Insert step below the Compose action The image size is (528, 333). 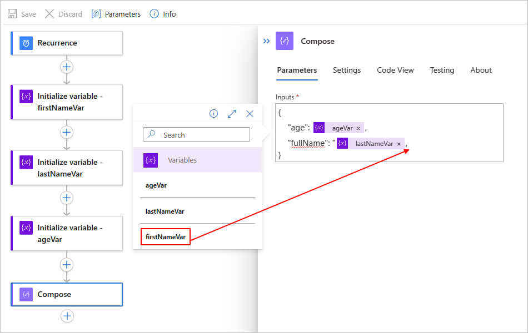coord(67,316)
